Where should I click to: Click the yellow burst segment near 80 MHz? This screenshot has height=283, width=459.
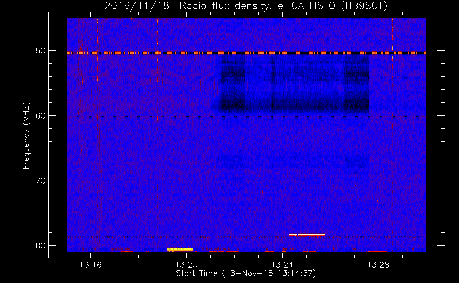180,250
